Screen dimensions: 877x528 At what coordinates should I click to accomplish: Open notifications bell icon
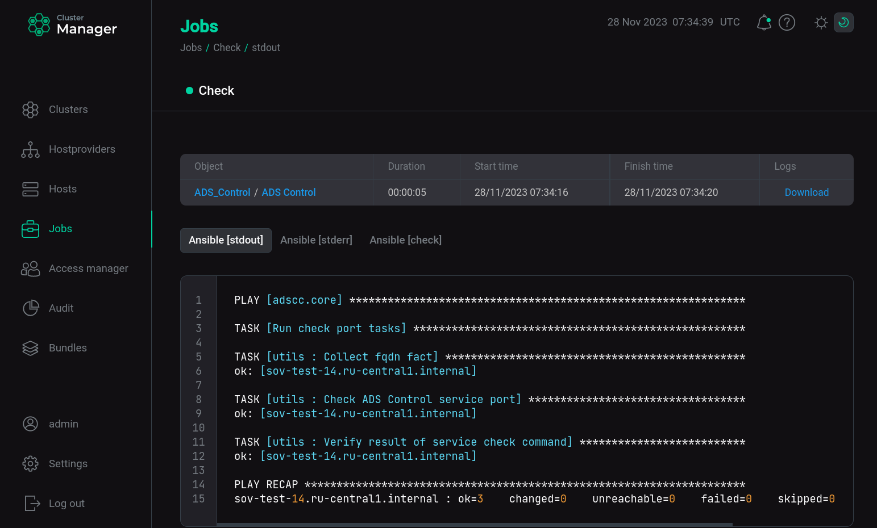tap(764, 23)
